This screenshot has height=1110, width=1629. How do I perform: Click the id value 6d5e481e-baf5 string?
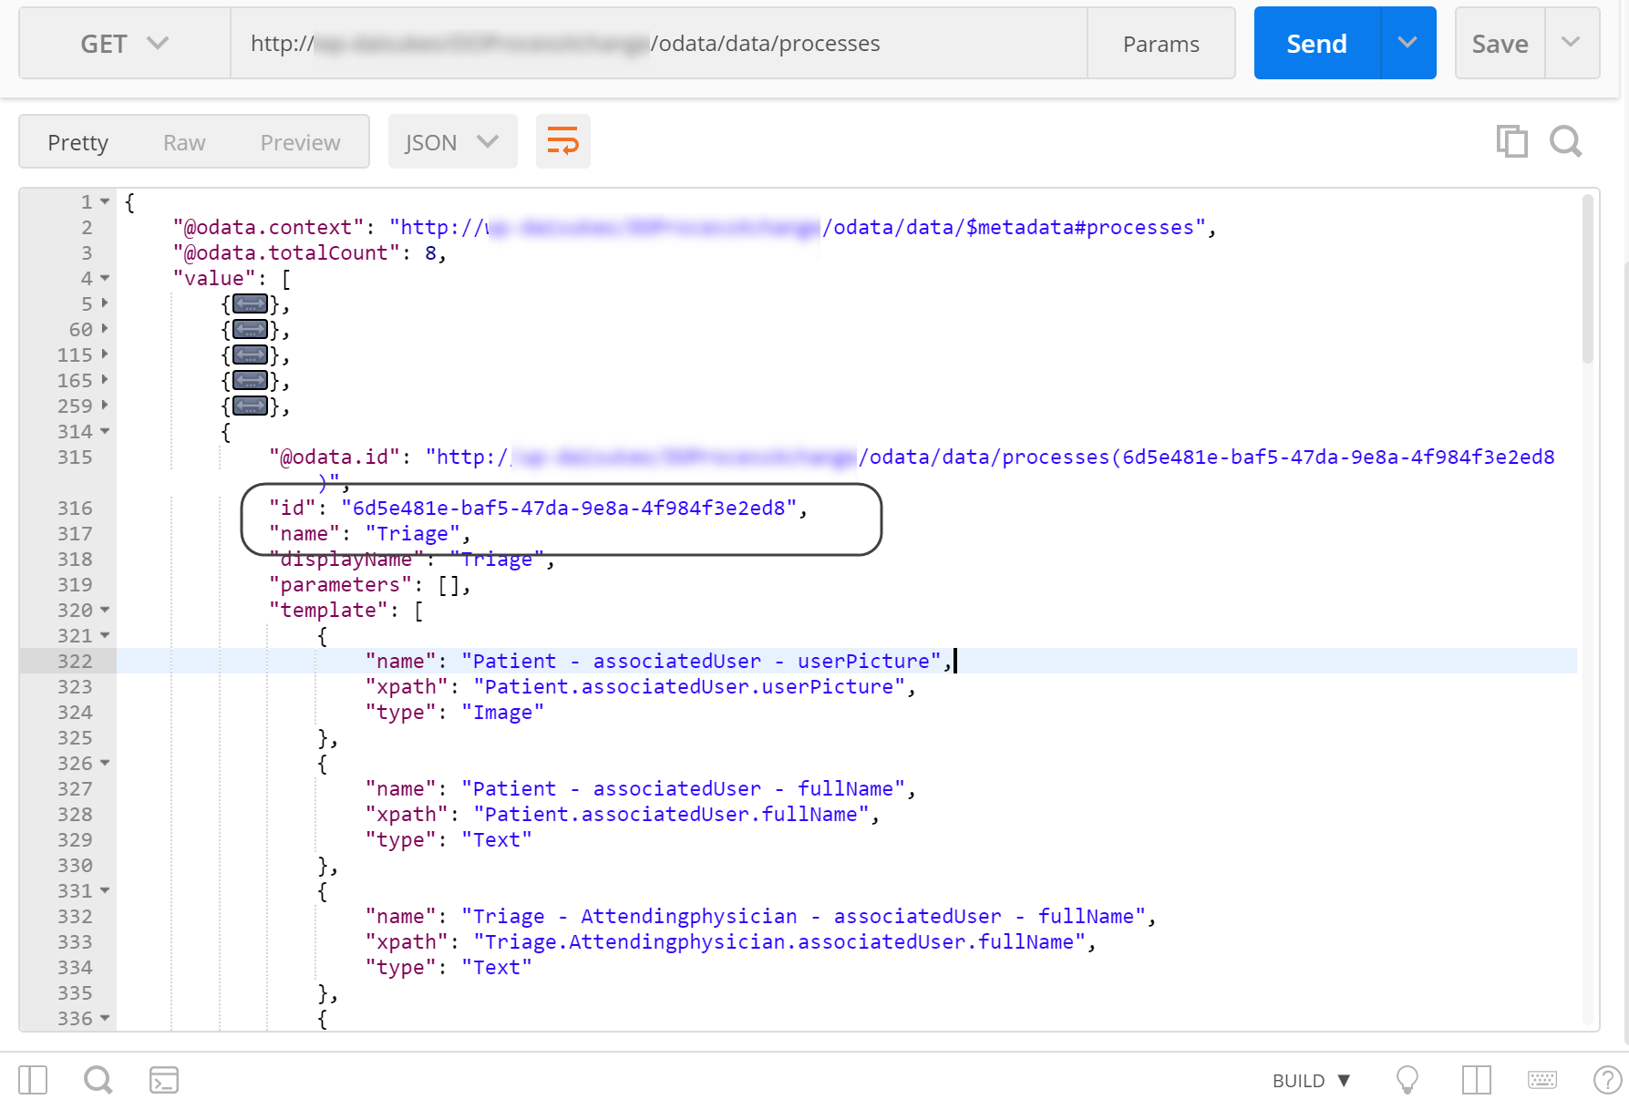(x=569, y=508)
